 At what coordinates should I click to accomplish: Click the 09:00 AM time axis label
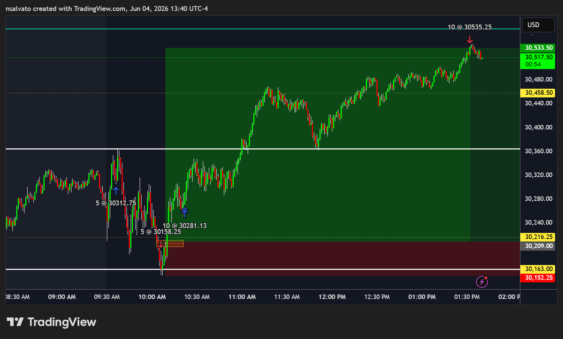click(x=62, y=297)
